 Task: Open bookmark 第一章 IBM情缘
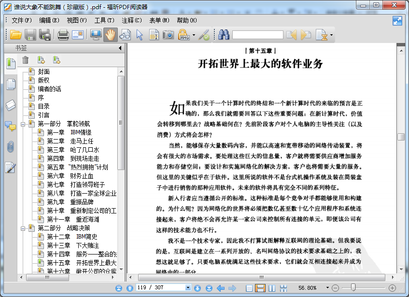69,132
